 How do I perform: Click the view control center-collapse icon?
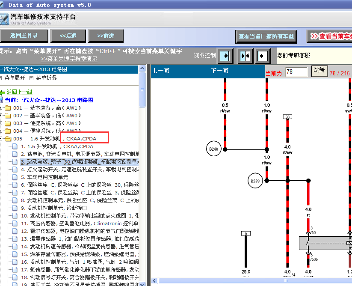tap(245, 56)
